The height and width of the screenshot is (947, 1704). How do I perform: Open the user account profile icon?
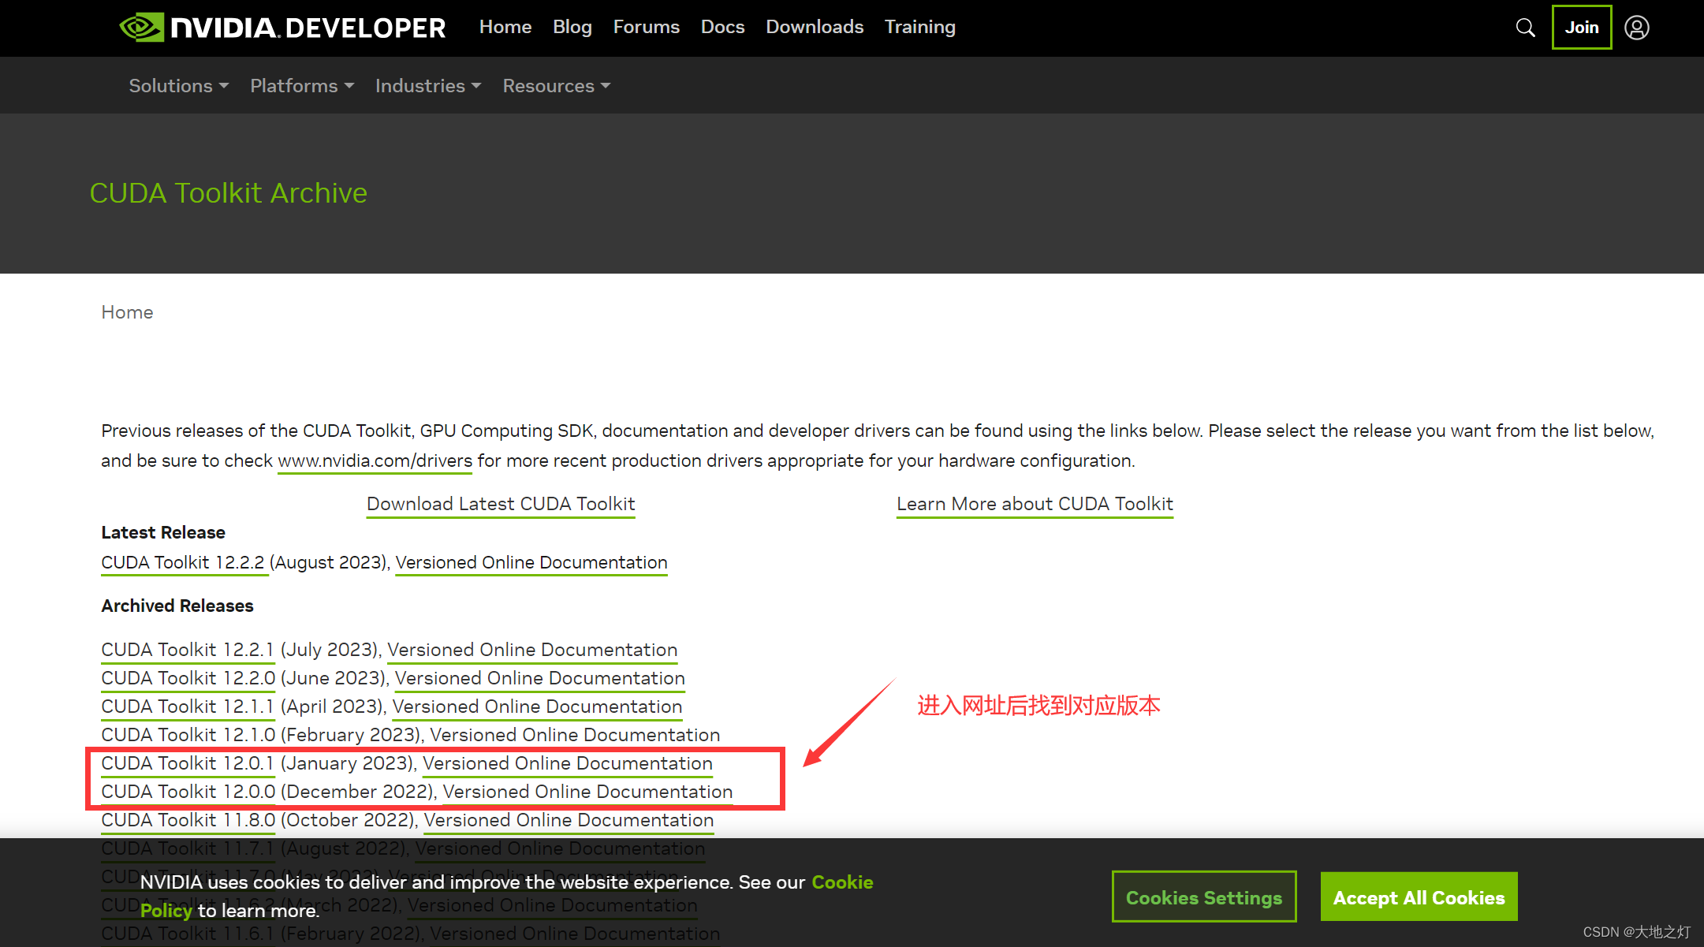(x=1636, y=28)
